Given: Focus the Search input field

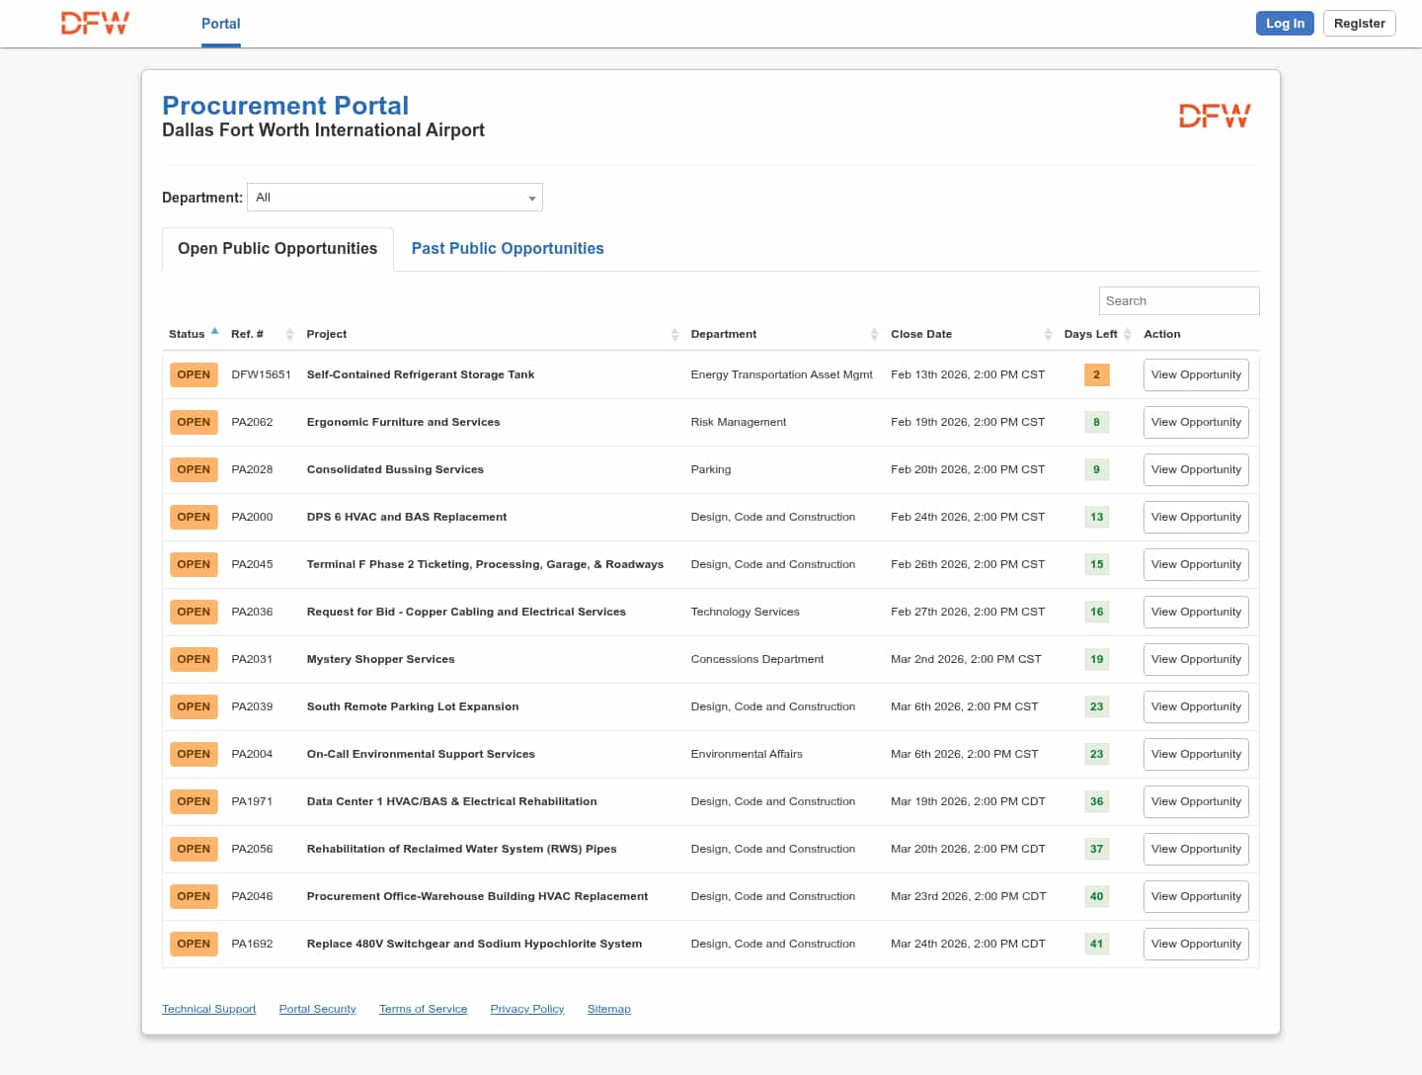Looking at the screenshot, I should 1178,301.
